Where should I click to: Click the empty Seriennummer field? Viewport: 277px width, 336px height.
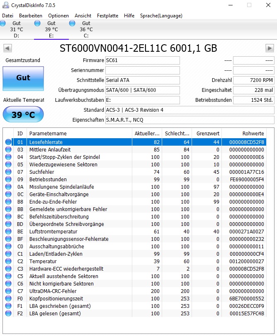[143, 70]
